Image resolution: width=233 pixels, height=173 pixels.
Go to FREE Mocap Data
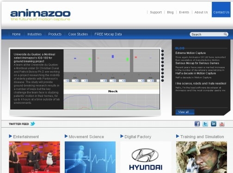[x=108, y=34]
